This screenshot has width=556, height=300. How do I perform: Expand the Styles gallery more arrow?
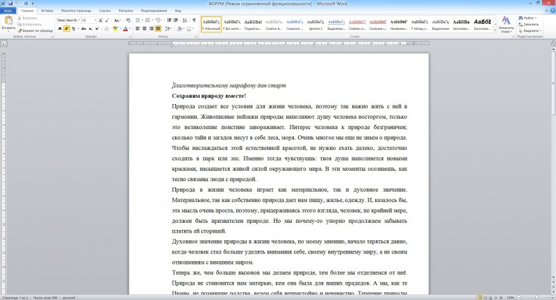[x=496, y=31]
